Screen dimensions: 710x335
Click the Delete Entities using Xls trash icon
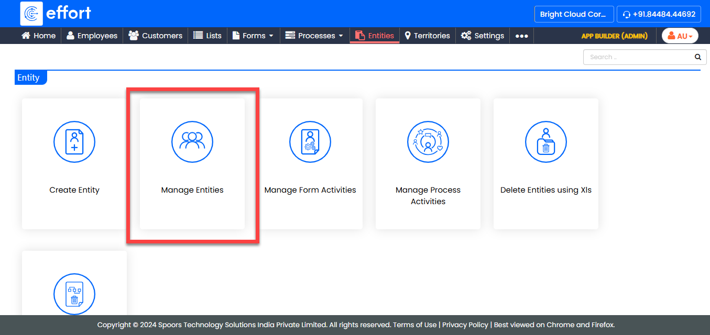545,142
